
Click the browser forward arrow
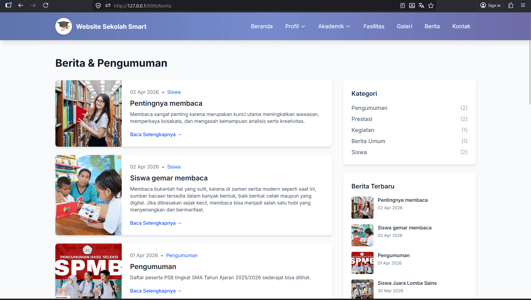33,5
